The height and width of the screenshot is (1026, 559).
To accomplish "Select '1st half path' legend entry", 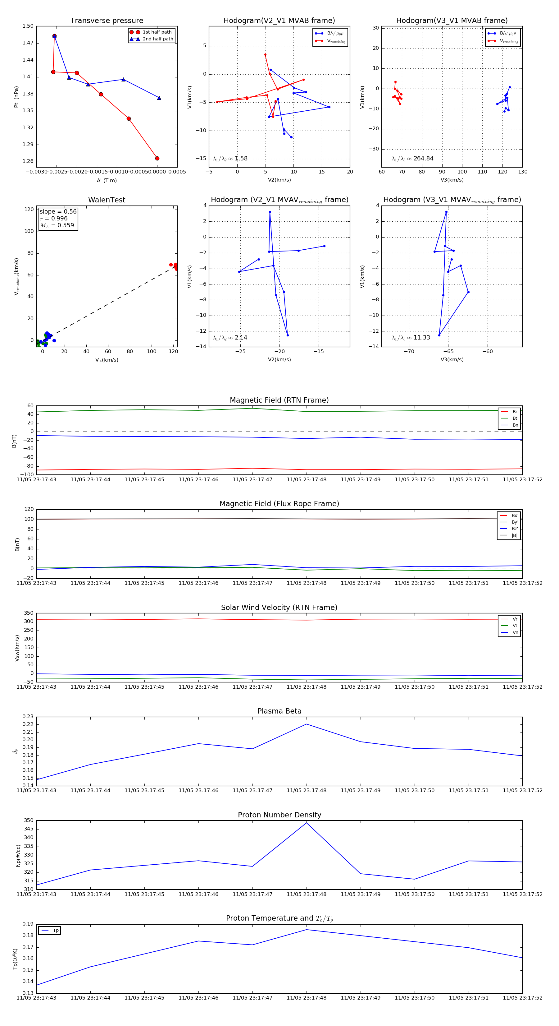I will pos(152,32).
